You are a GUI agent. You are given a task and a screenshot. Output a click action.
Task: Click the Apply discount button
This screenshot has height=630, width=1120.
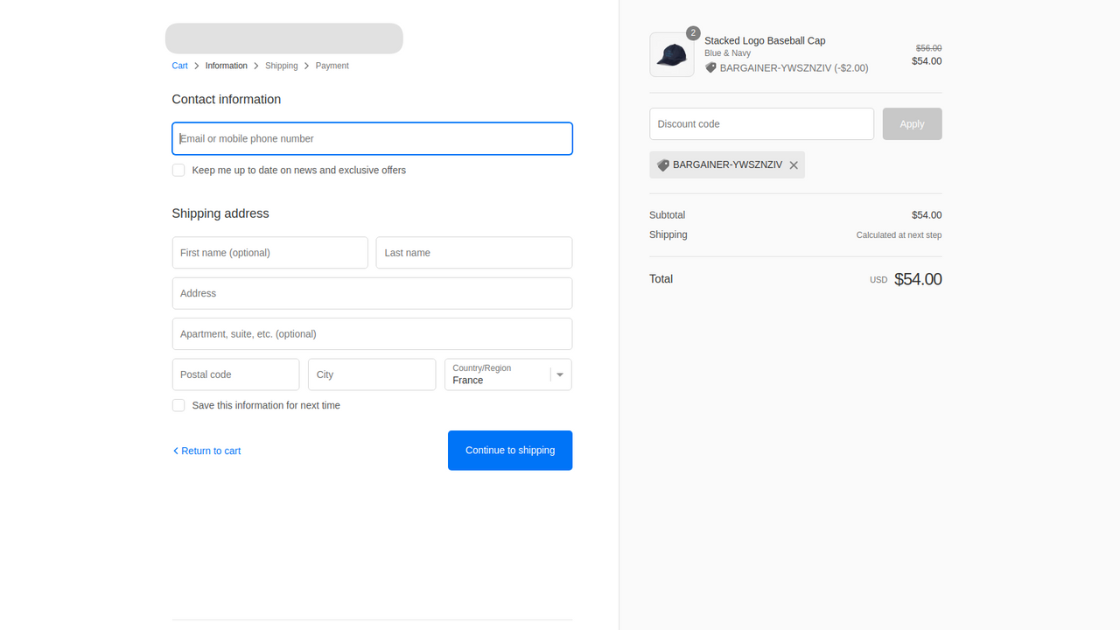[x=912, y=124]
